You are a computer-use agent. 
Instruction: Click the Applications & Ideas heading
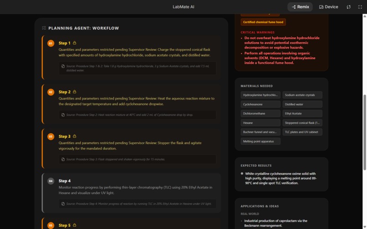tap(260, 206)
